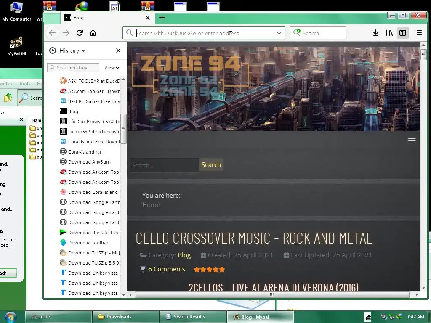This screenshot has height=323, width=431.
Task: Click the add search engine magnifier icon
Action: tap(297, 33)
